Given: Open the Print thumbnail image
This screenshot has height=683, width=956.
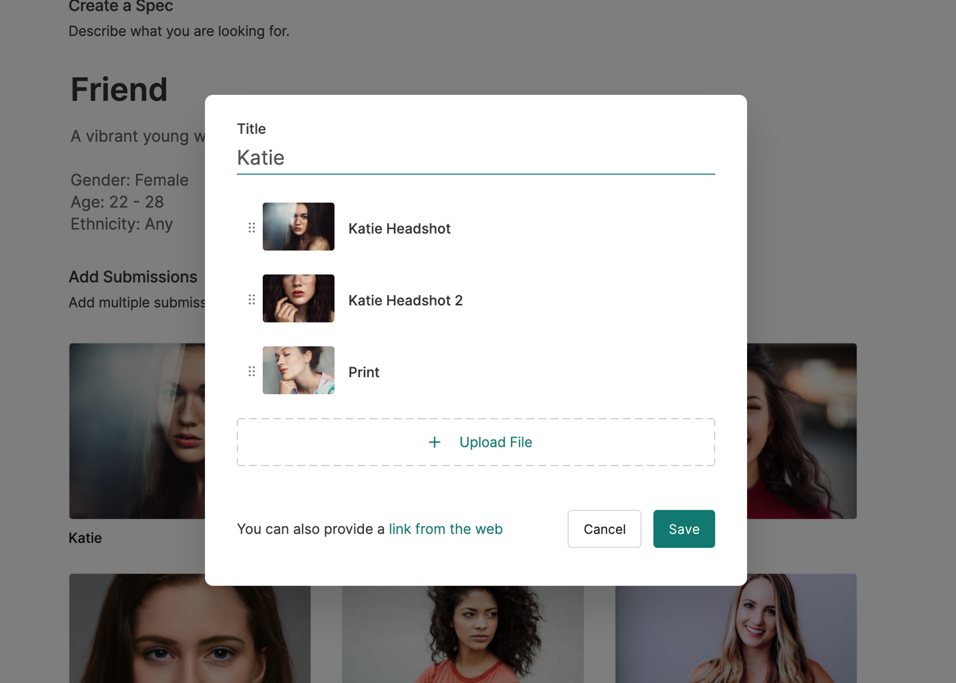Looking at the screenshot, I should click(x=298, y=370).
